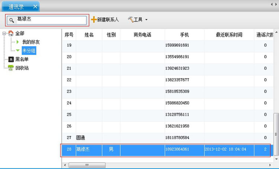This screenshot has width=279, height=169.
Task: Sort by the 通话次数 column header
Action: pyautogui.click(x=264, y=35)
